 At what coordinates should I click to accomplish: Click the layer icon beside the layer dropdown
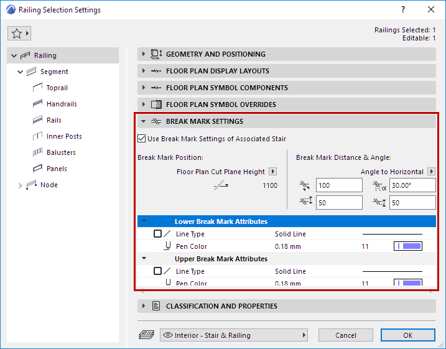[x=145, y=335]
